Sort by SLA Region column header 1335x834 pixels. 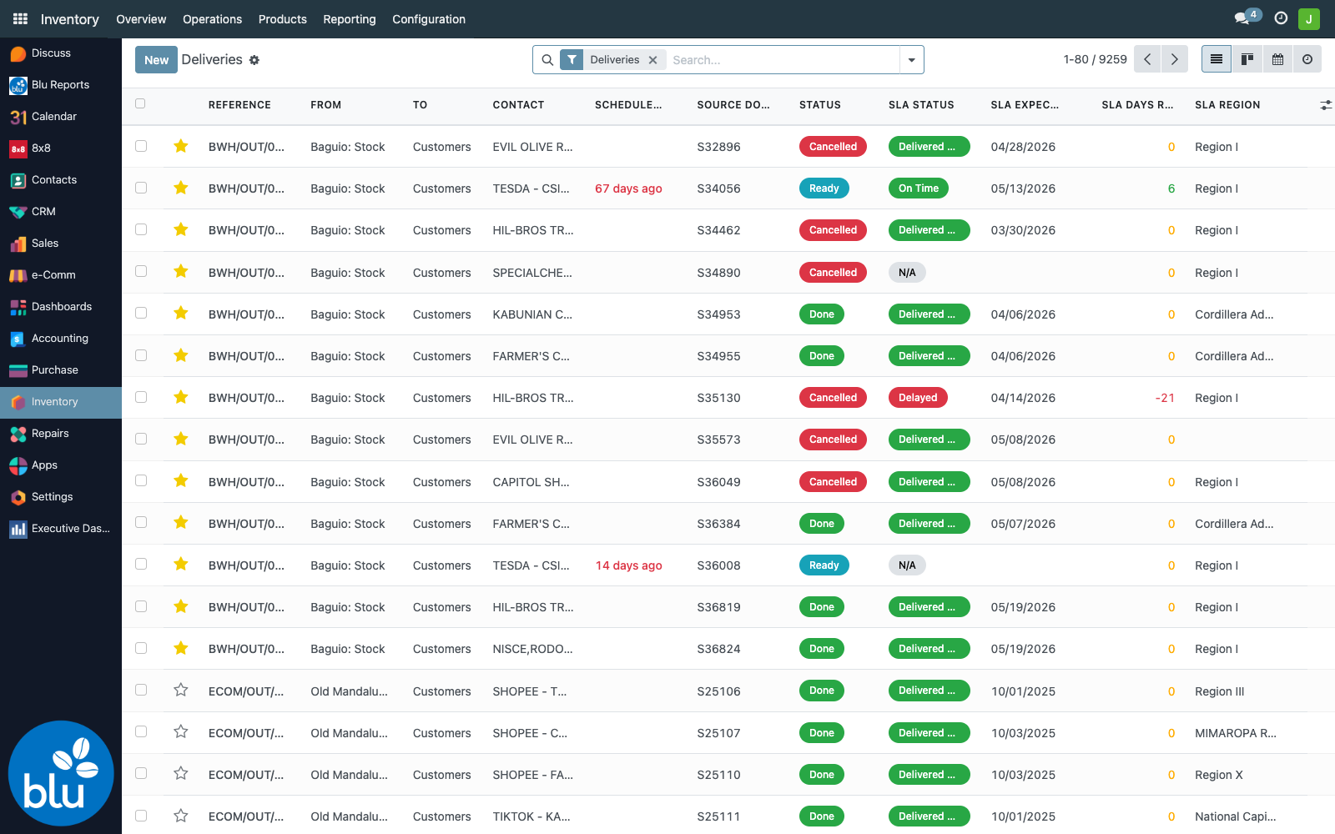(1227, 105)
